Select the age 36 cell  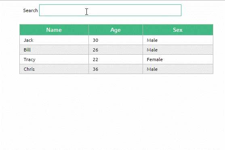point(116,69)
